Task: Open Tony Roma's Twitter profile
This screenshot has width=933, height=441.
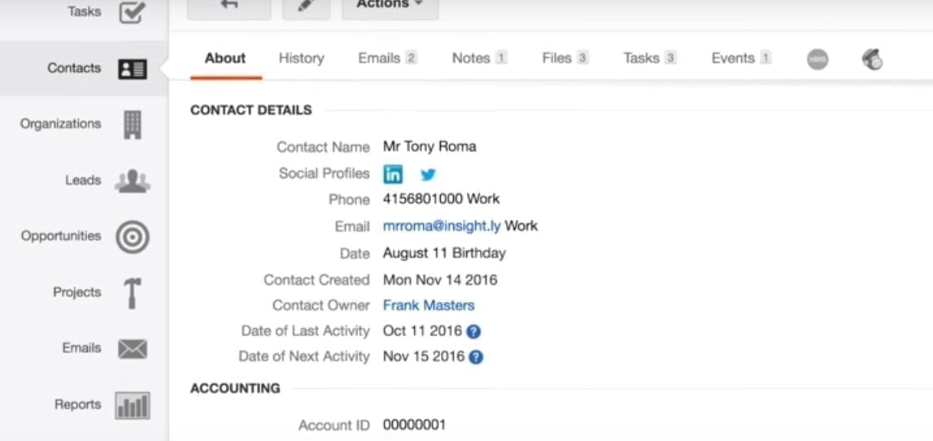Action: coord(428,175)
